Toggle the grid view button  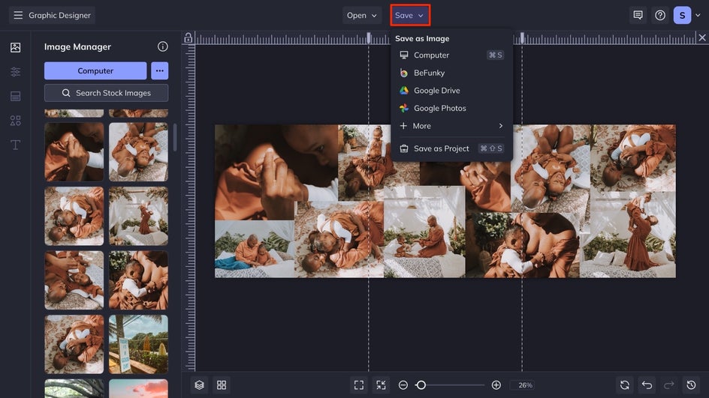point(222,385)
